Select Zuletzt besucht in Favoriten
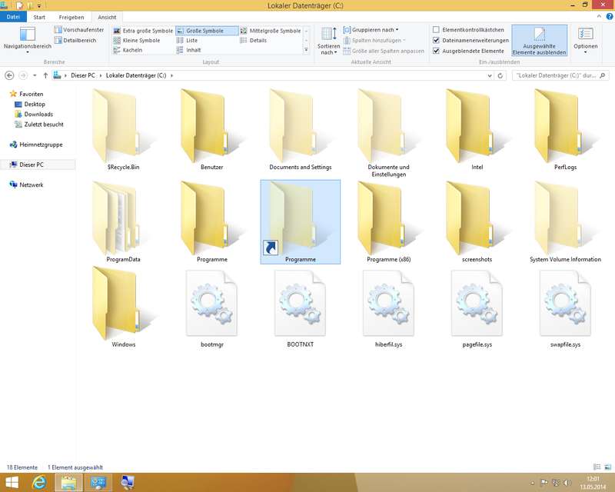Screen dimensions: 615x492 coord(39,125)
